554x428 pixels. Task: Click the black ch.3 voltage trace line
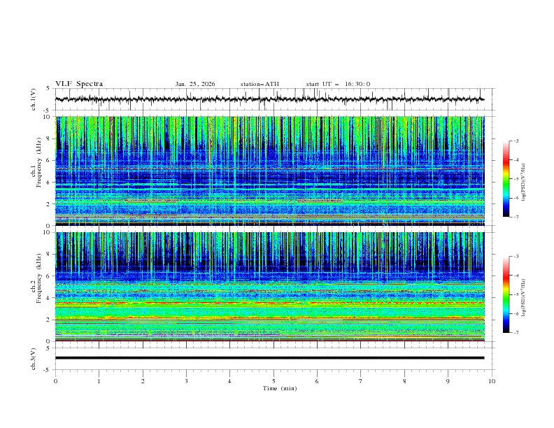(269, 358)
